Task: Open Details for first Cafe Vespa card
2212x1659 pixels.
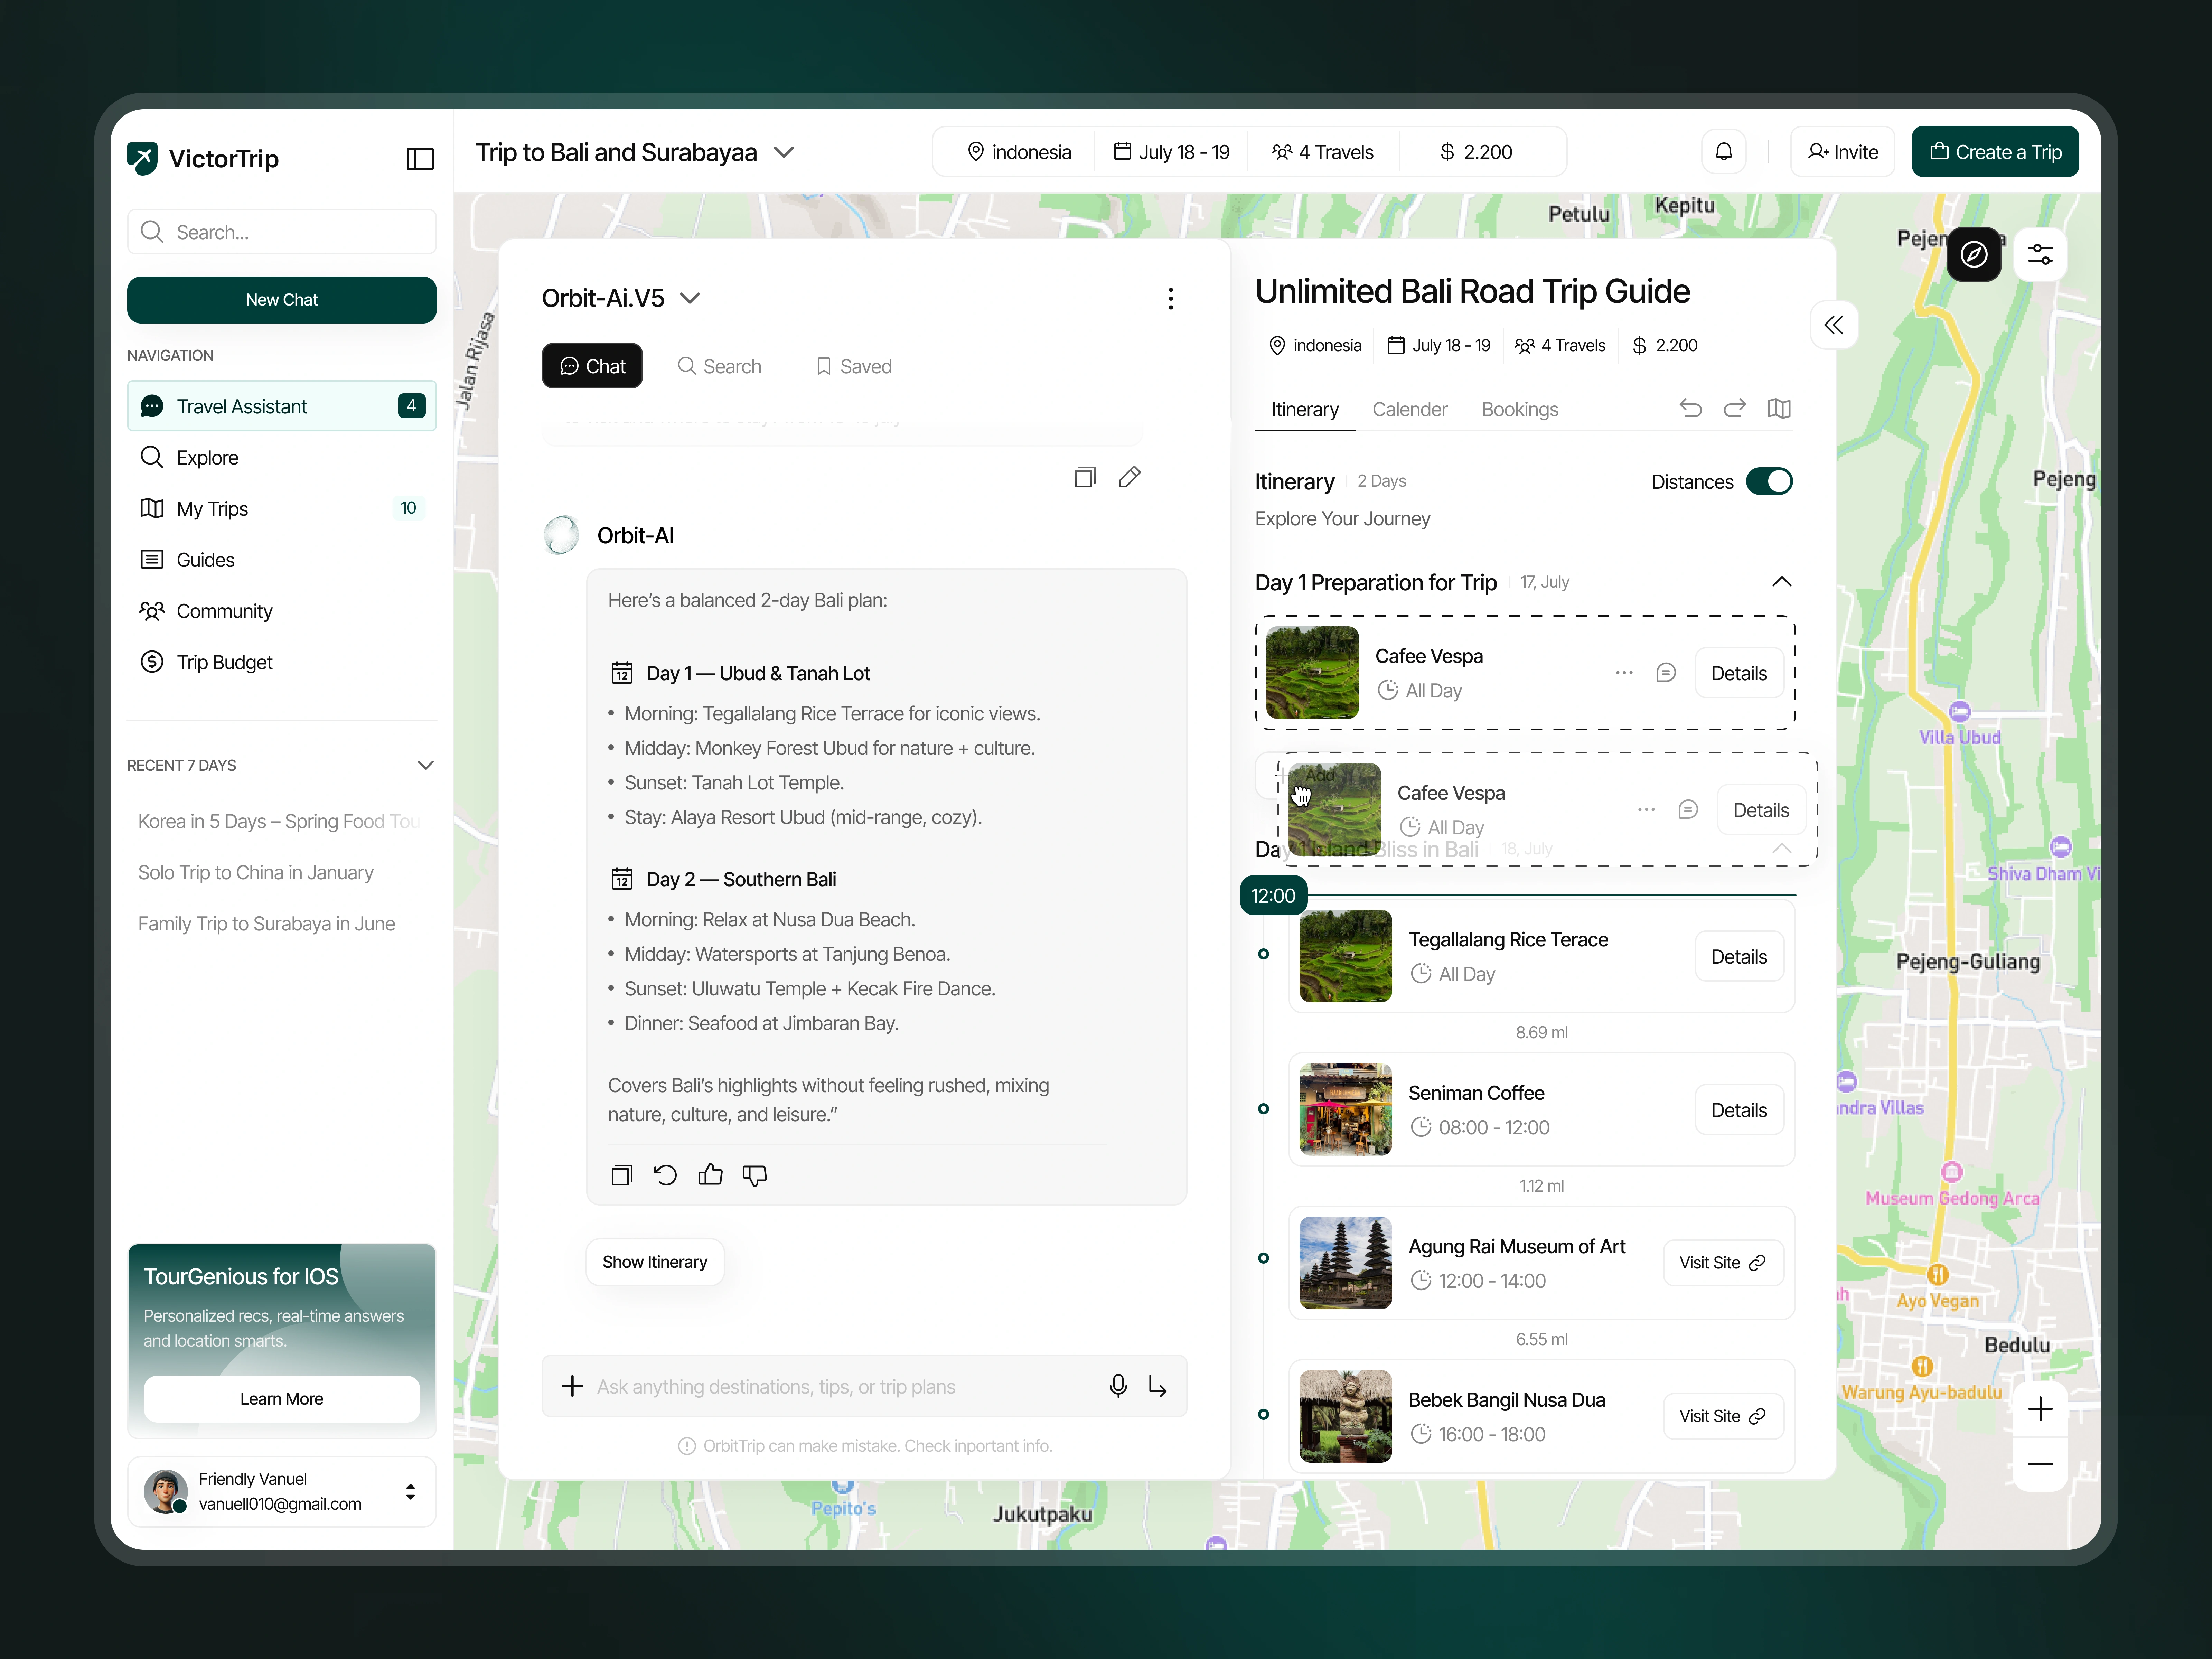Action: [x=1739, y=673]
